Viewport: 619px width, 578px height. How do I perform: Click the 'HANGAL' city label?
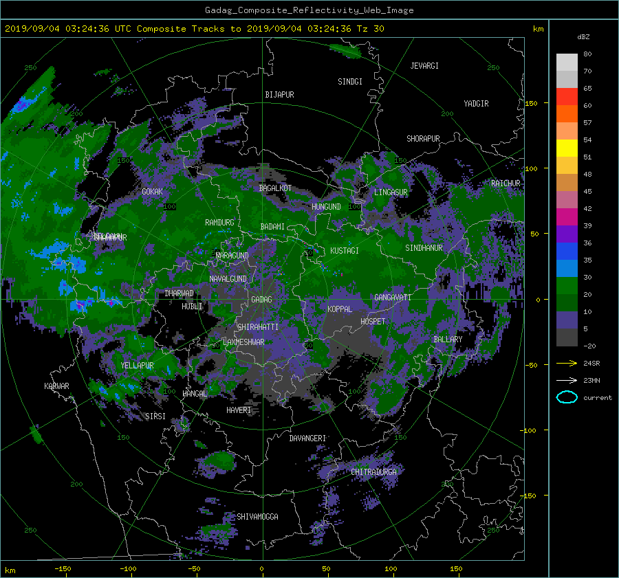point(195,394)
